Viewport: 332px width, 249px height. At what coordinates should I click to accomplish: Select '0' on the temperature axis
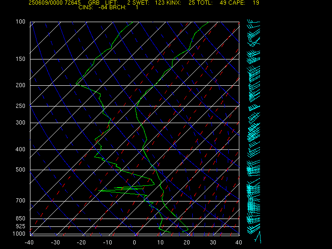coord(135,243)
